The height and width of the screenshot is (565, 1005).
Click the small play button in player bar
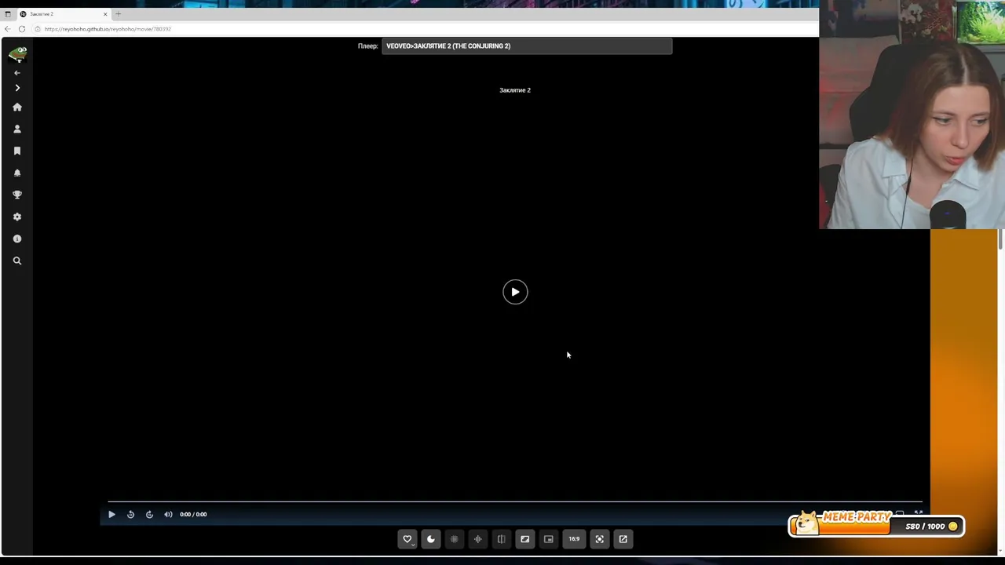click(x=111, y=515)
